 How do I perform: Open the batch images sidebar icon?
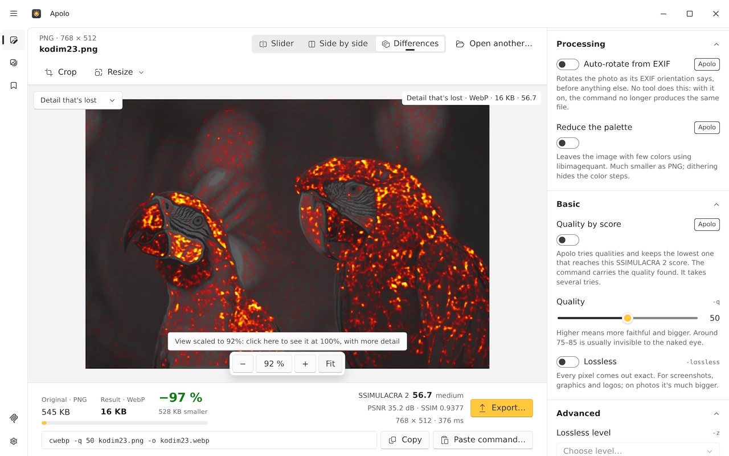pos(14,63)
